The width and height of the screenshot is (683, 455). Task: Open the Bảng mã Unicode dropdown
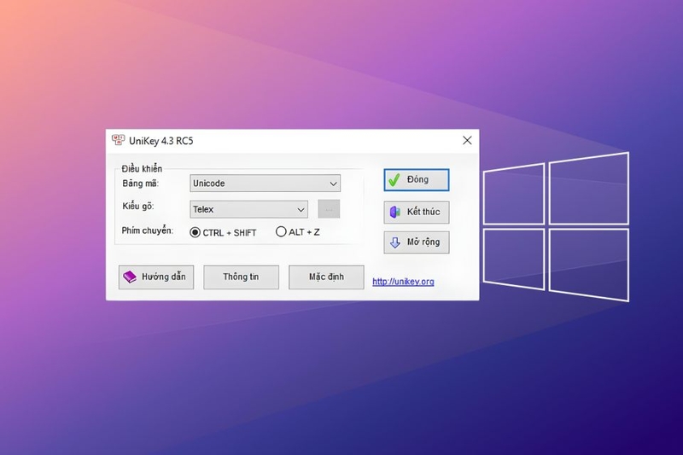tap(265, 184)
